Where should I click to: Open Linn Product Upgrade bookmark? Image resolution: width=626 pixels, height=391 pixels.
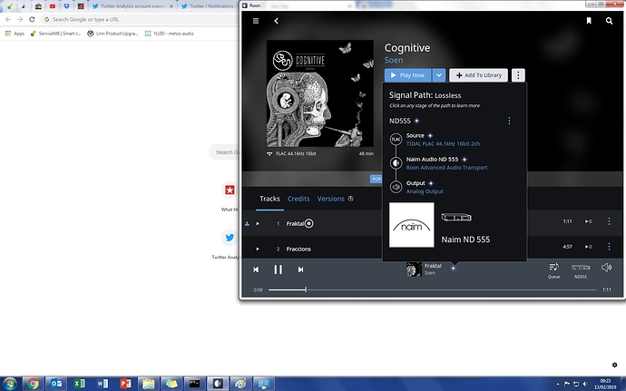coord(112,34)
